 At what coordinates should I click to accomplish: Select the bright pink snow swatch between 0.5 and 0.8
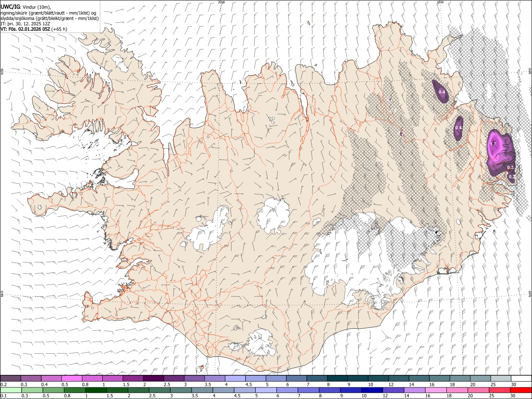pyautogui.click(x=71, y=378)
